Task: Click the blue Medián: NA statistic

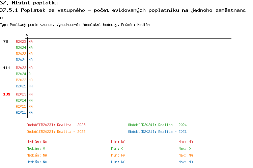Action: (x=37, y=162)
